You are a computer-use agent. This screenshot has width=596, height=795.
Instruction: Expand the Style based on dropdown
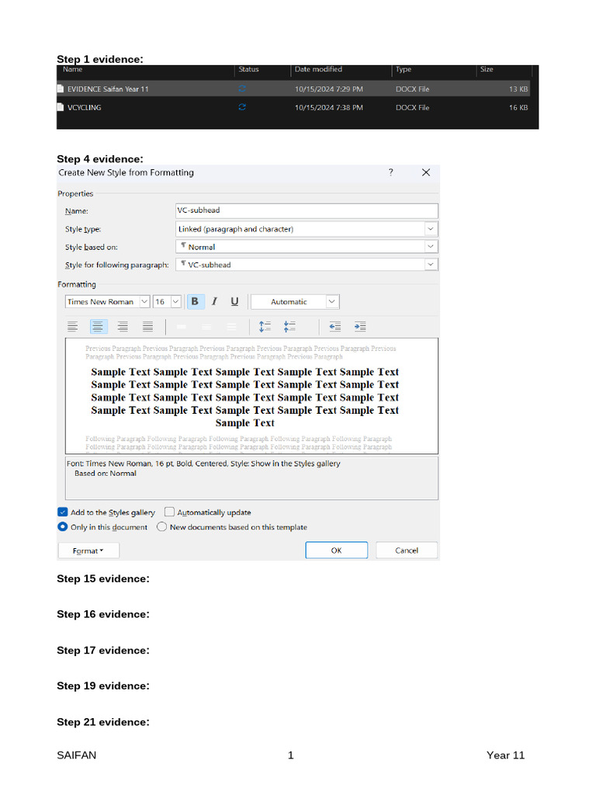pos(430,247)
